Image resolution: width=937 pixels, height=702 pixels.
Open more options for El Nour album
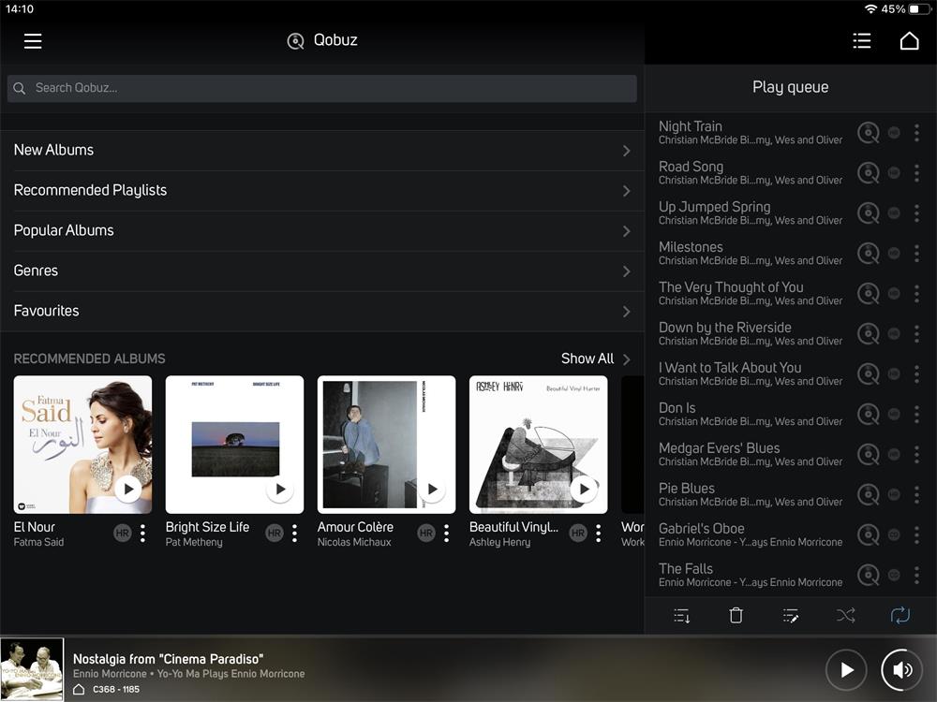coord(142,534)
